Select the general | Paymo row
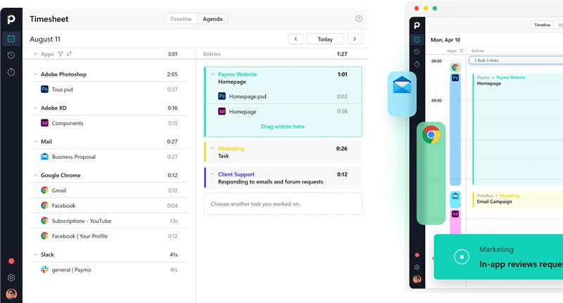This screenshot has height=303, width=563. (x=109, y=270)
